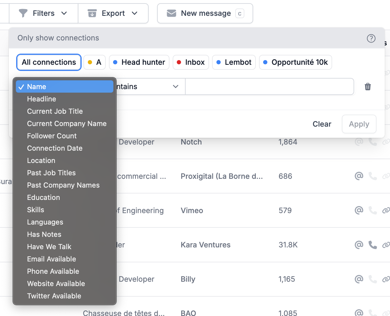Open the Filters dropdown
The width and height of the screenshot is (390, 316).
[43, 13]
